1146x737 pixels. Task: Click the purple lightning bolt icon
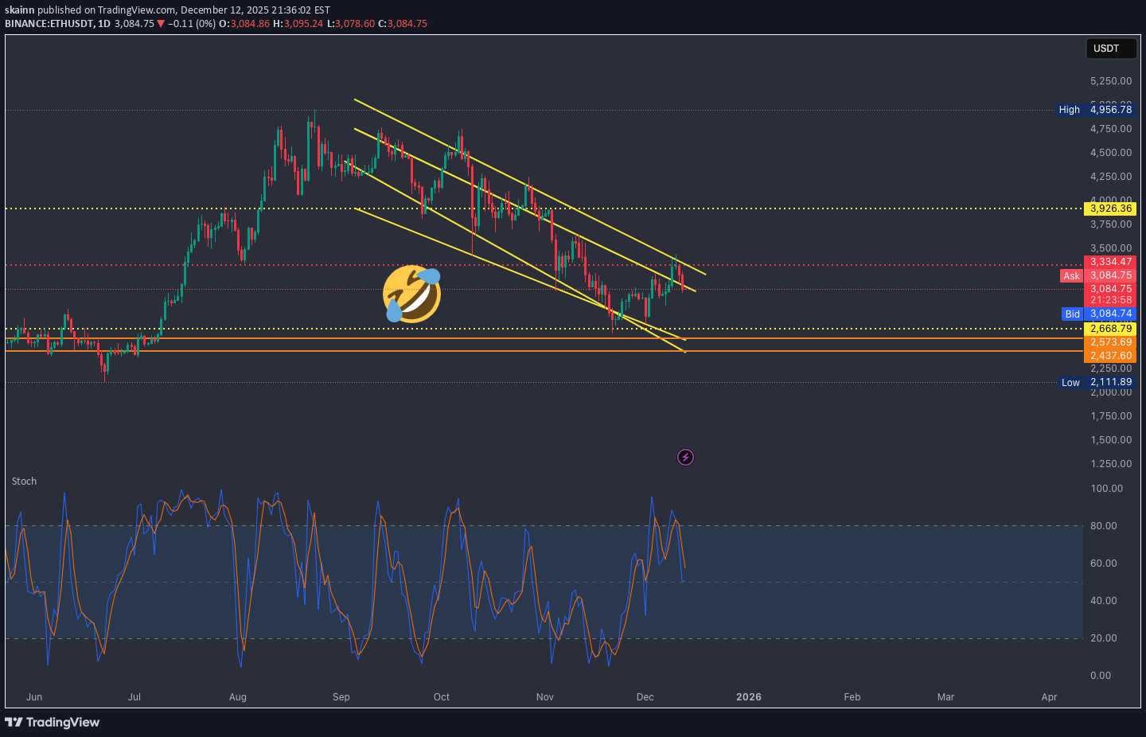click(x=685, y=457)
